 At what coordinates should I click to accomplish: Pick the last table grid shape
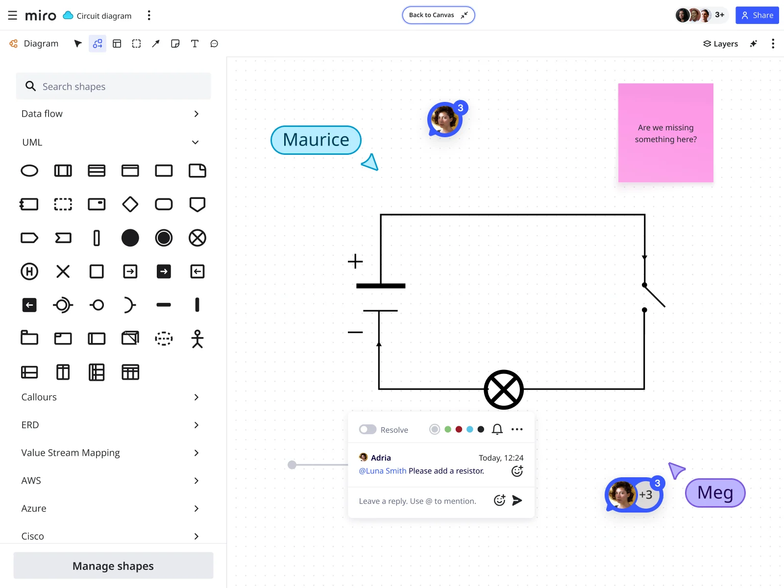click(x=130, y=372)
